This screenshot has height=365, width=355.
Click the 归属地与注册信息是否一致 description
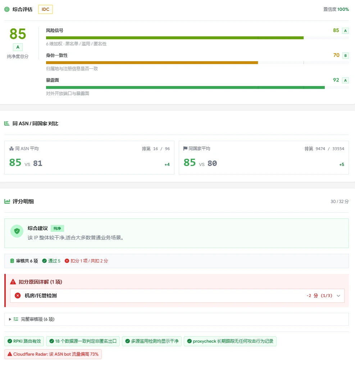(x=72, y=69)
